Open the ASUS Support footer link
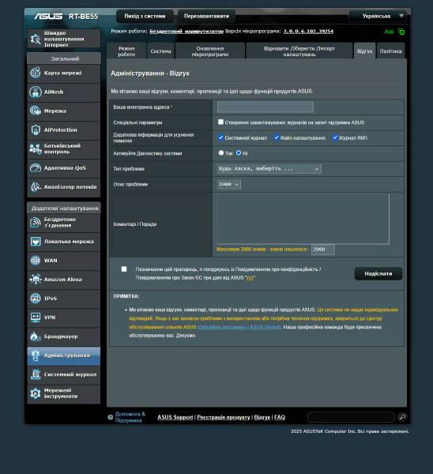 (x=175, y=417)
